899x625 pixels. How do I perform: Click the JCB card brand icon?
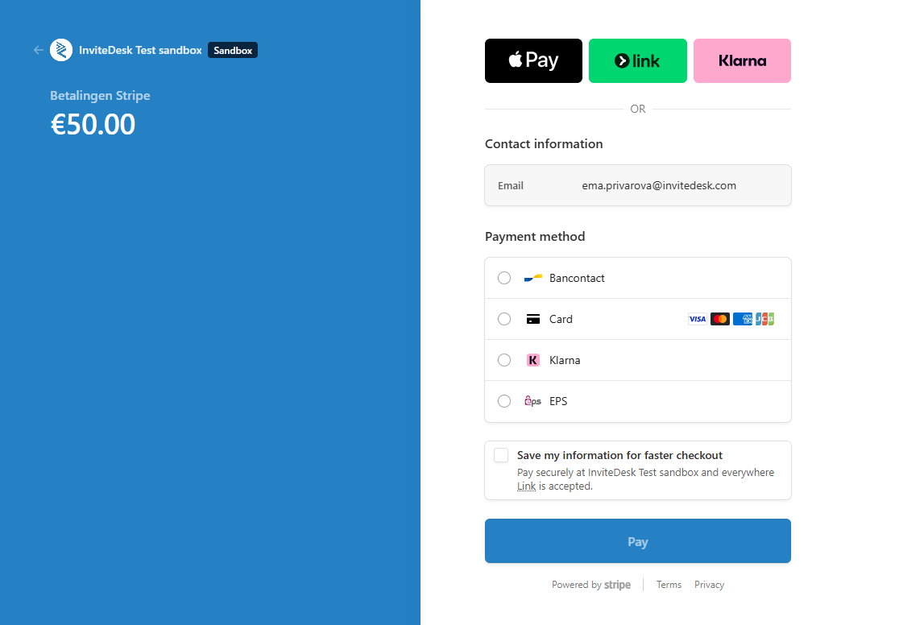click(764, 319)
